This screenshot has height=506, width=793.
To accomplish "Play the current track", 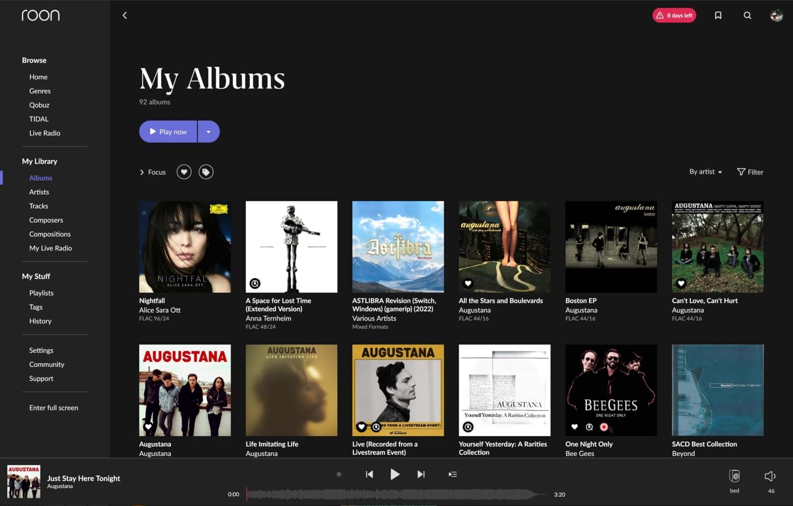I will 395,474.
